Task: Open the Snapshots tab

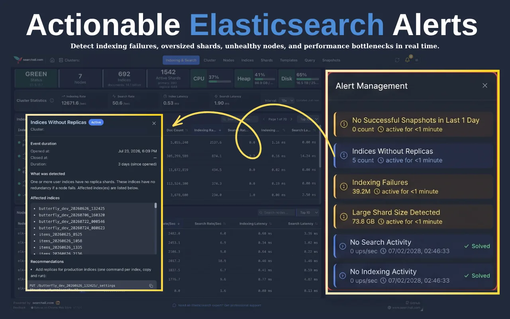Action: click(331, 60)
